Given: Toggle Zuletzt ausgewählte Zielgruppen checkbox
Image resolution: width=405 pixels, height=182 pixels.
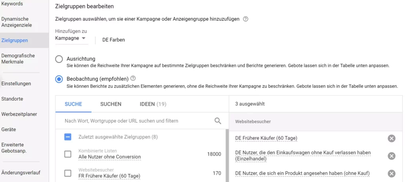Looking at the screenshot, I should click(x=68, y=137).
